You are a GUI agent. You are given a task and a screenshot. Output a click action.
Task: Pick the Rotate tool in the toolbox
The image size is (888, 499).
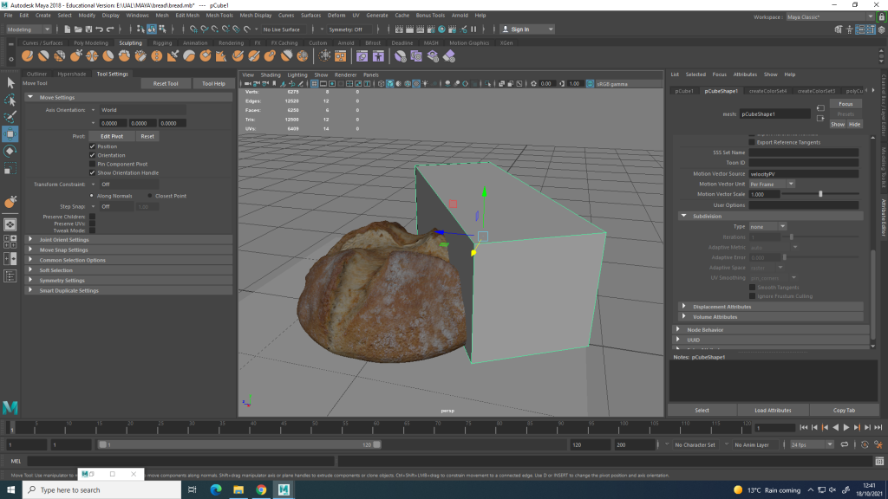tap(10, 151)
